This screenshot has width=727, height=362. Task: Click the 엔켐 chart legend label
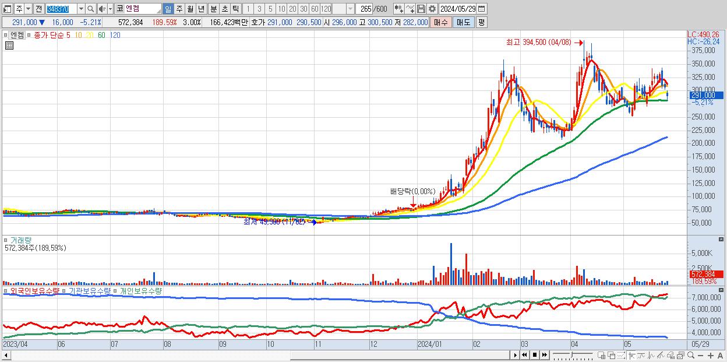(x=17, y=35)
